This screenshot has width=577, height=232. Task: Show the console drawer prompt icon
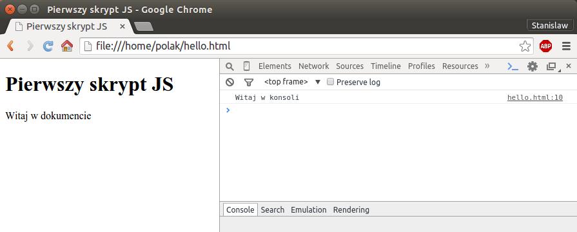click(513, 66)
